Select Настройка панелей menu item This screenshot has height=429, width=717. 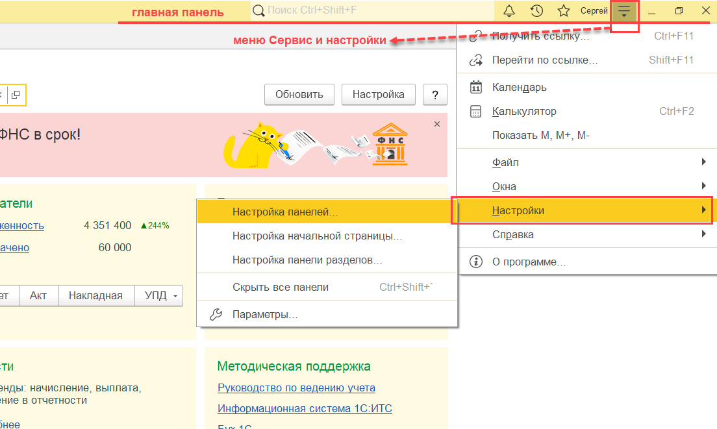pos(285,212)
